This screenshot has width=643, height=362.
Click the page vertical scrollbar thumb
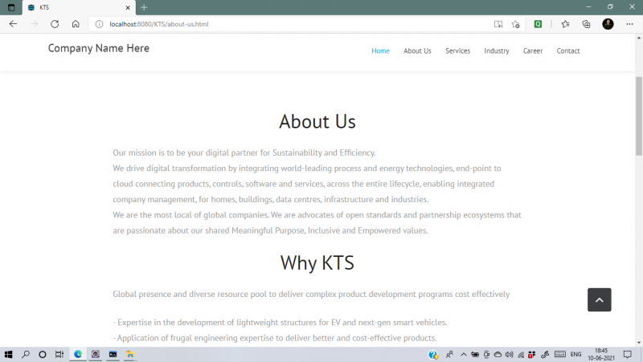point(638,116)
